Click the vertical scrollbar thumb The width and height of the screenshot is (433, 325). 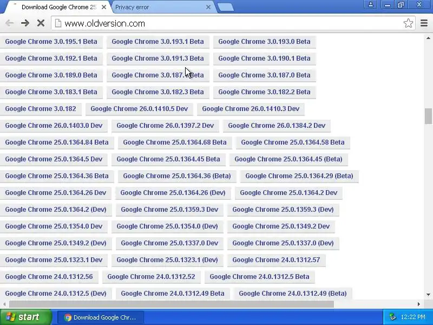(428, 116)
